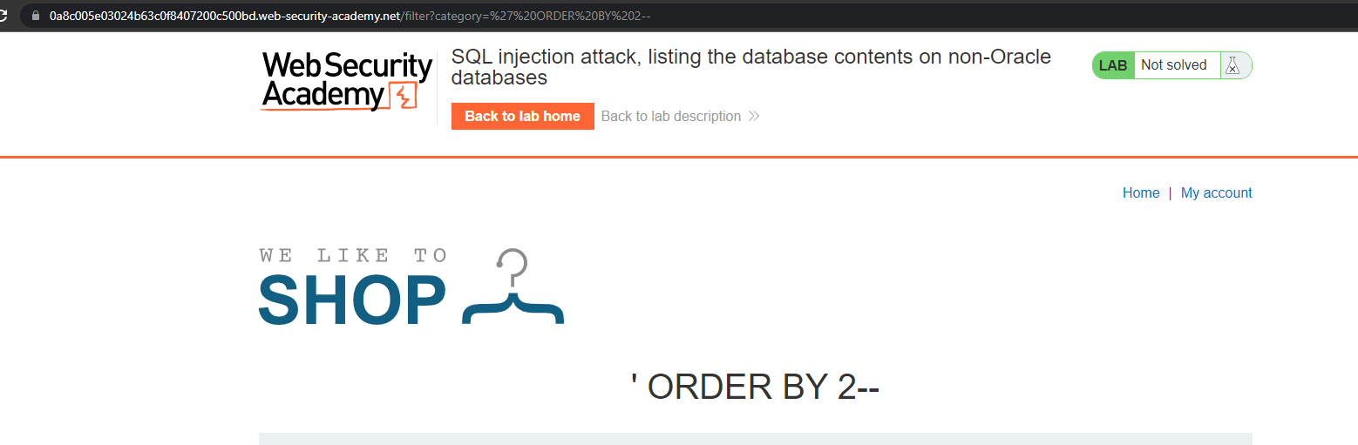
Task: Open the My account link
Action: [1216, 193]
